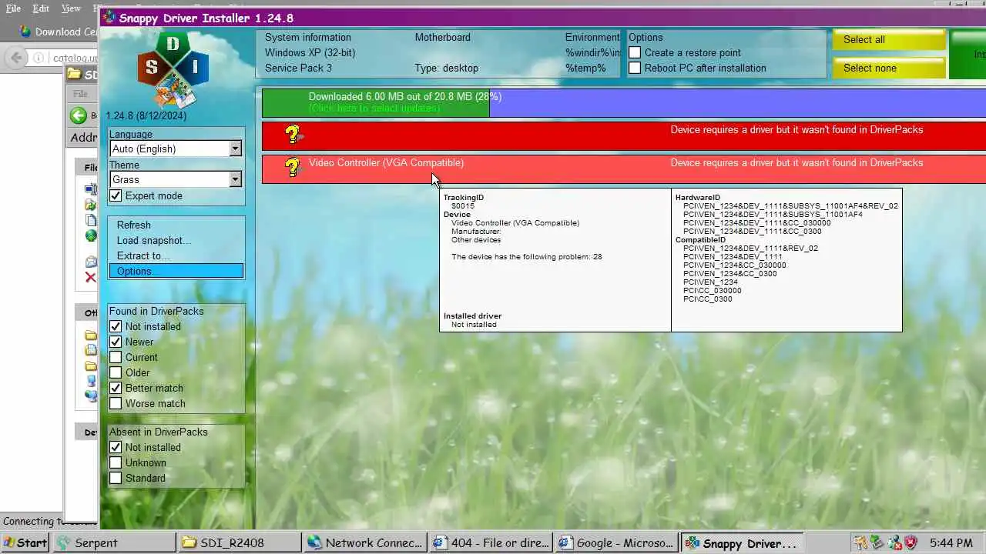Image resolution: width=986 pixels, height=554 pixels.
Task: Check the Worse match checkbox
Action: [x=116, y=403]
